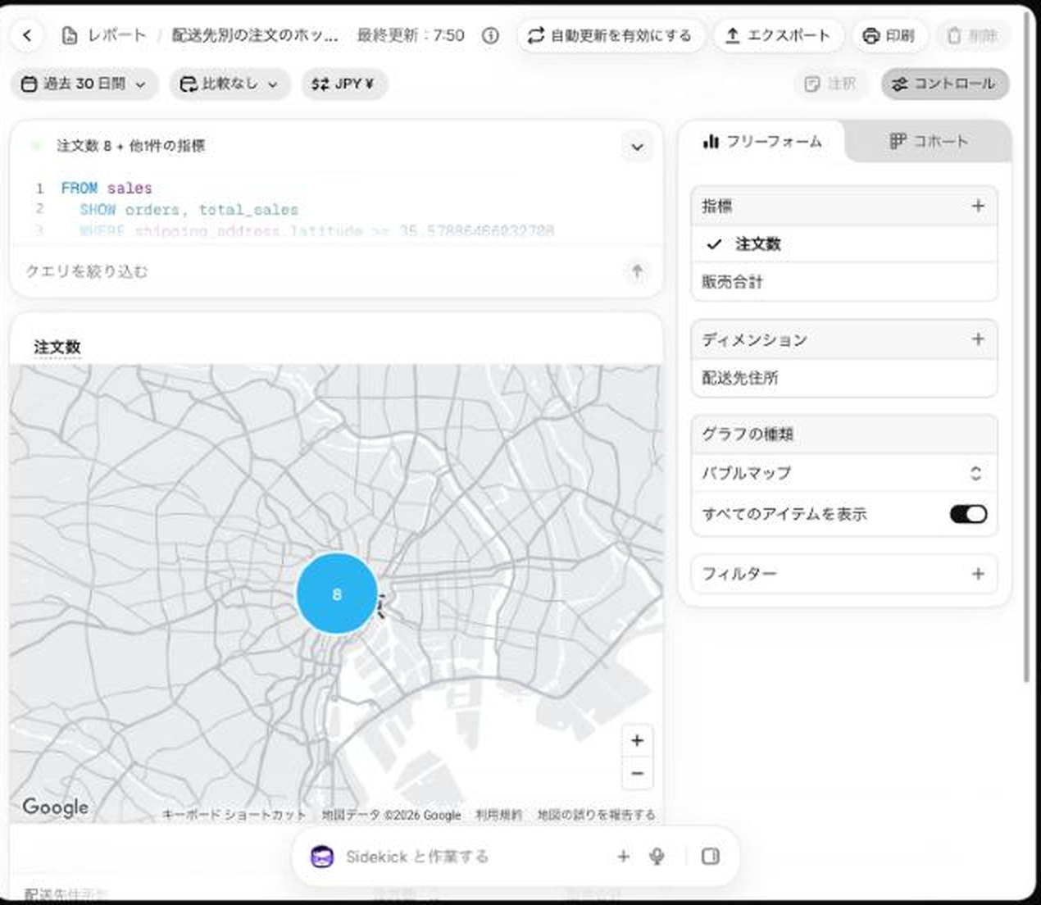Click the query line FROM sales
The image size is (1041, 905).
click(x=107, y=188)
